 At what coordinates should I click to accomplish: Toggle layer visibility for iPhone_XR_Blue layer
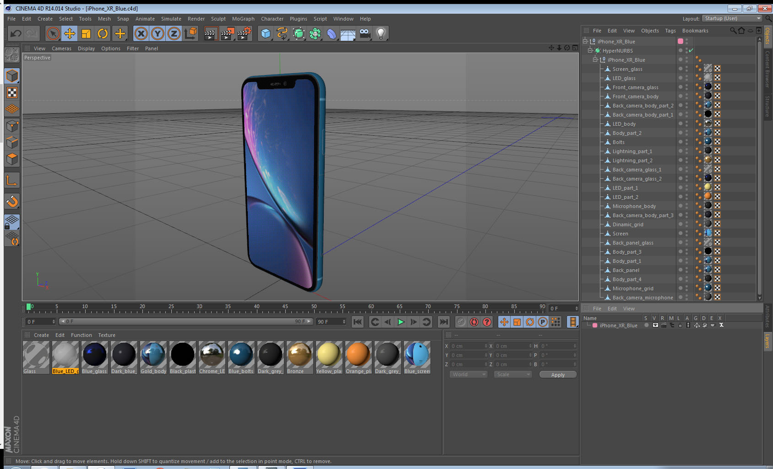[655, 325]
